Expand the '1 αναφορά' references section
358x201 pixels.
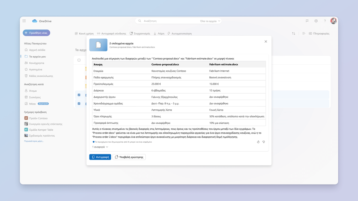click(x=100, y=147)
